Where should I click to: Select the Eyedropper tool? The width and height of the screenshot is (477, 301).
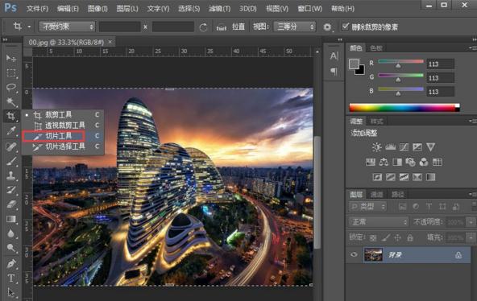click(11, 131)
